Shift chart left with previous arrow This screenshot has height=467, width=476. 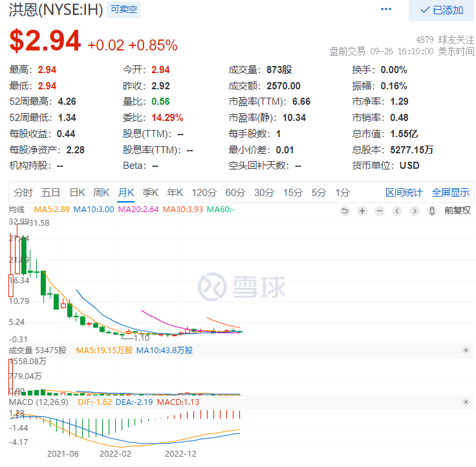click(x=396, y=210)
